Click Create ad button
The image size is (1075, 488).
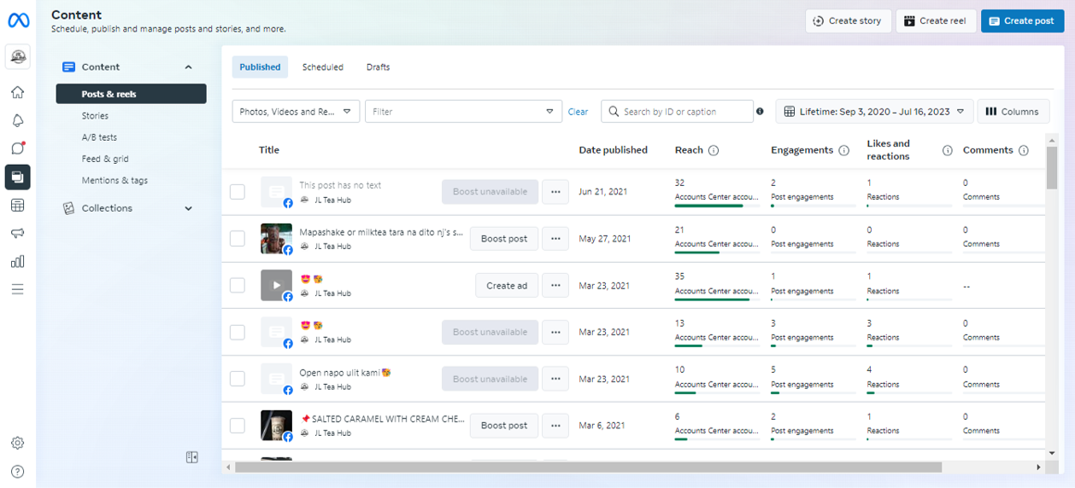pyautogui.click(x=507, y=286)
